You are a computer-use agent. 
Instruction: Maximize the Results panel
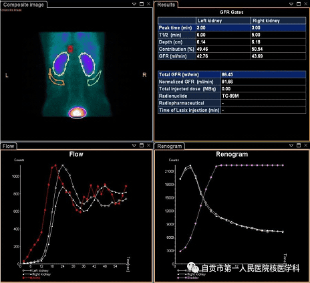tap(299, 4)
